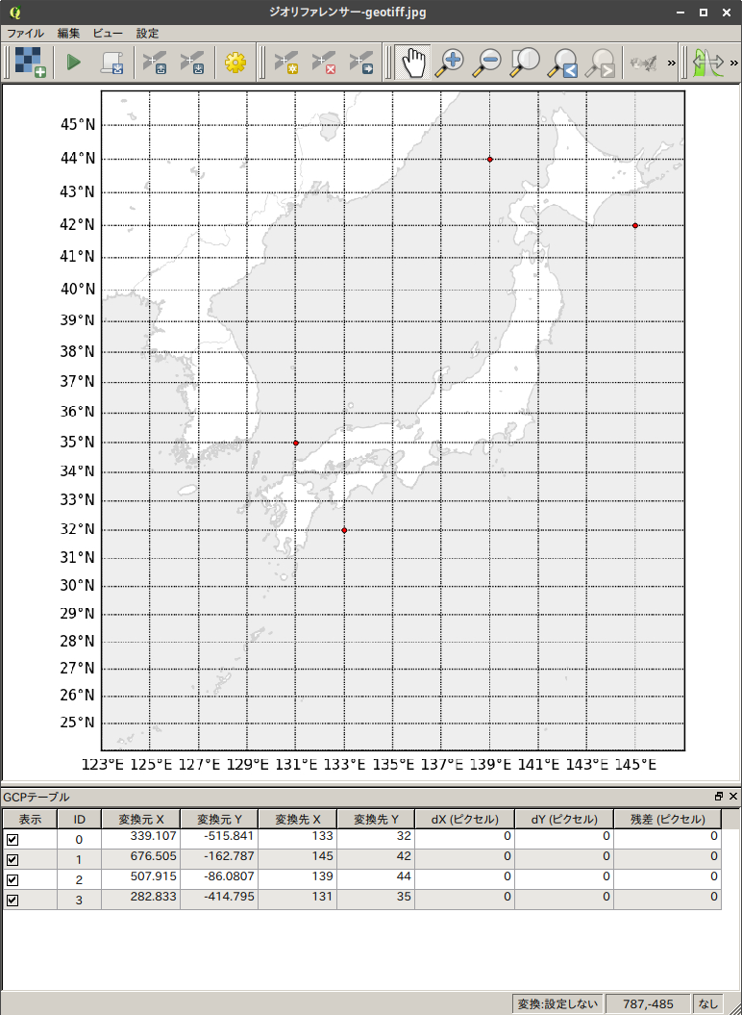Save GCP points as file
This screenshot has width=742, height=1015.
pos(193,63)
